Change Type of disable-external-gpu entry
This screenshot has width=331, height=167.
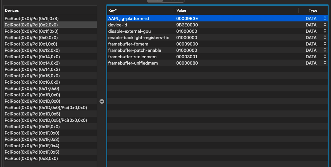point(325,31)
